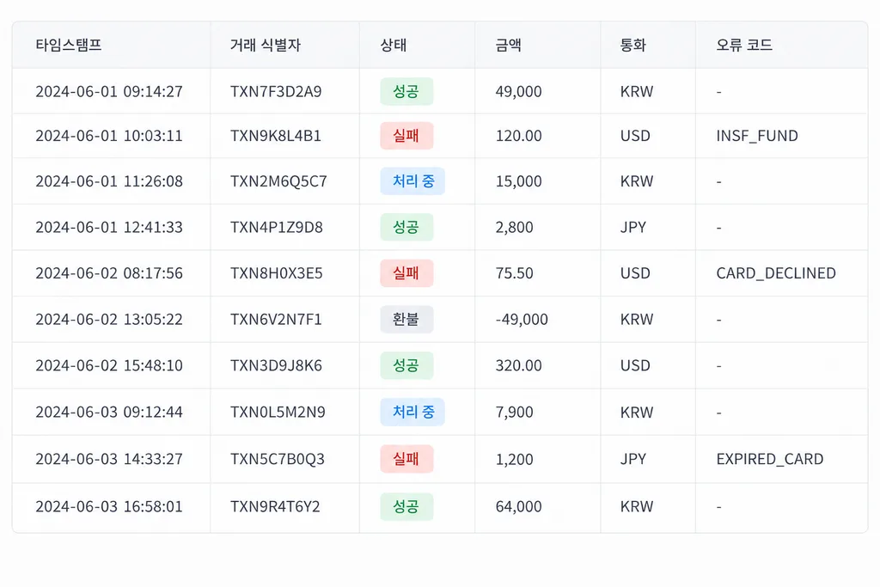Select timestamp 2024-06-01 12:41:33
The width and height of the screenshot is (880, 587).
pos(109,227)
